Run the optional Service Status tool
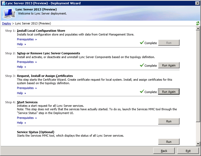 coord(169,141)
